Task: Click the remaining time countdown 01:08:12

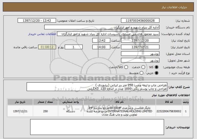Action: (x=47, y=47)
